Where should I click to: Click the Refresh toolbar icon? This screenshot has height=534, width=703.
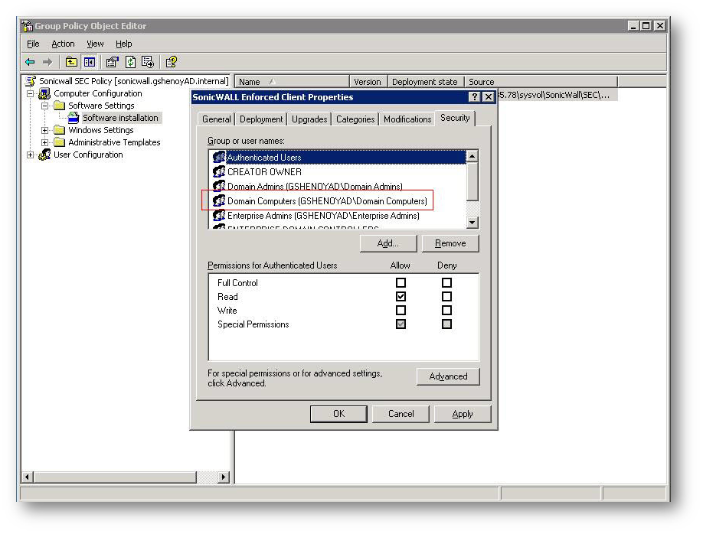[x=130, y=62]
